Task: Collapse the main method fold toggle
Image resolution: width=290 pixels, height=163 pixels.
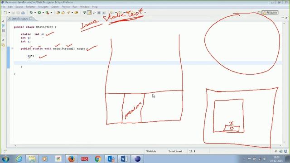Action: (12, 48)
